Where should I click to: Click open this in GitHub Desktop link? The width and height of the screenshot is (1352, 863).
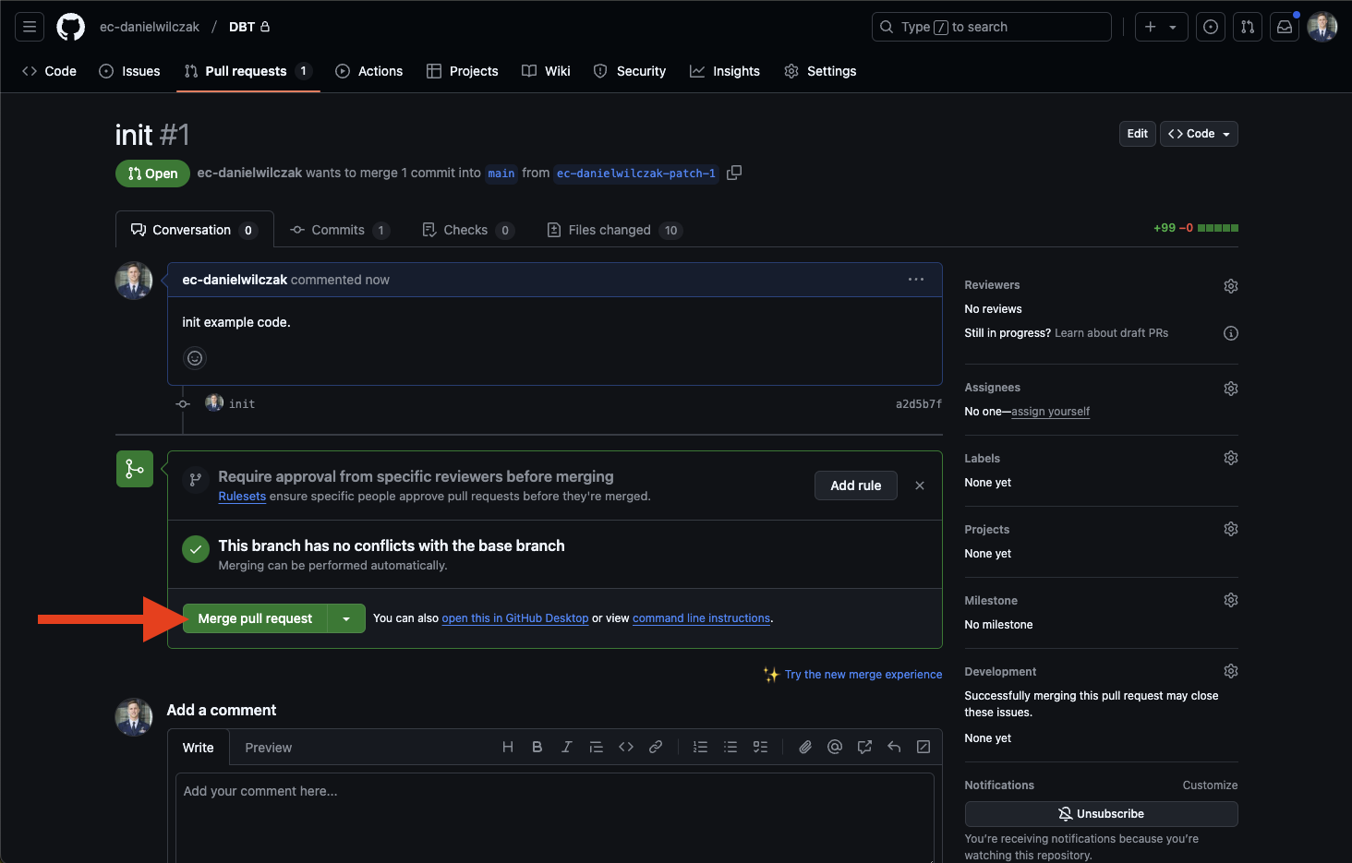tap(515, 618)
